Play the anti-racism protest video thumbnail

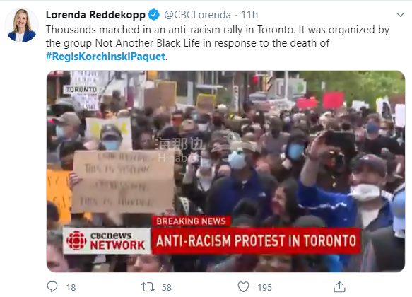(225, 171)
